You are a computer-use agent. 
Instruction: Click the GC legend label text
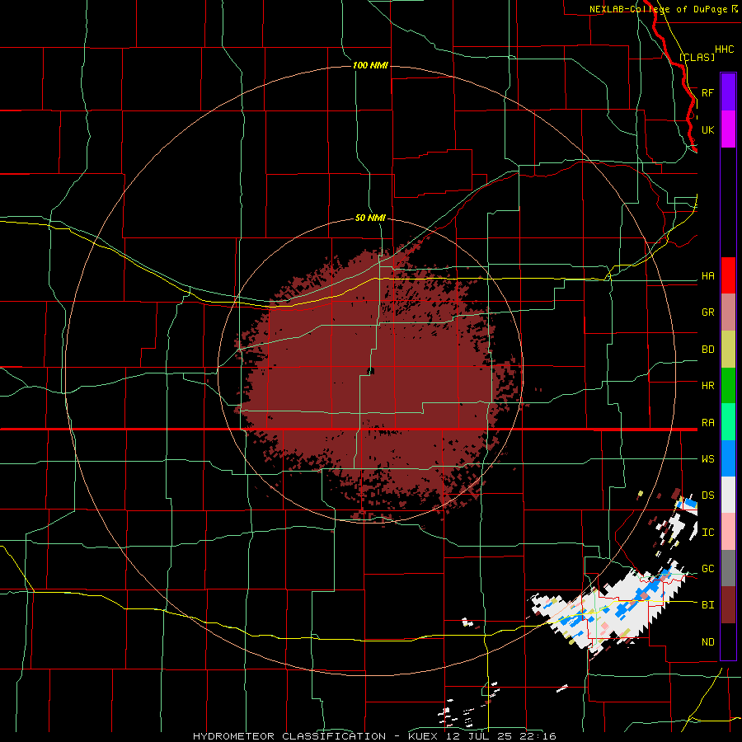707,568
